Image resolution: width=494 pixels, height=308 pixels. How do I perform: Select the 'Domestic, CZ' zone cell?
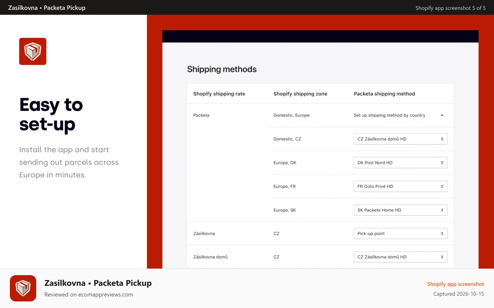287,139
